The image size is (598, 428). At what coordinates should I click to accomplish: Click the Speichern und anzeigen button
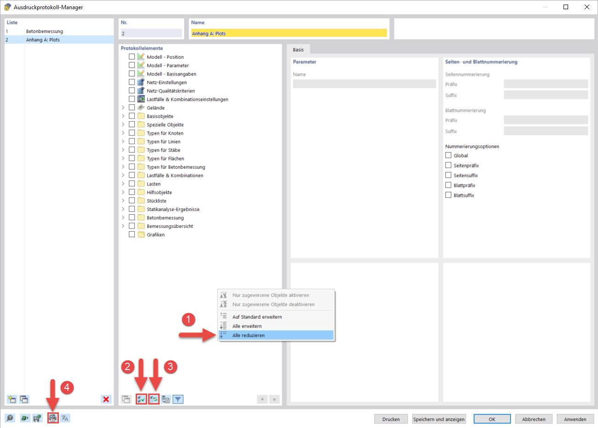pos(439,419)
